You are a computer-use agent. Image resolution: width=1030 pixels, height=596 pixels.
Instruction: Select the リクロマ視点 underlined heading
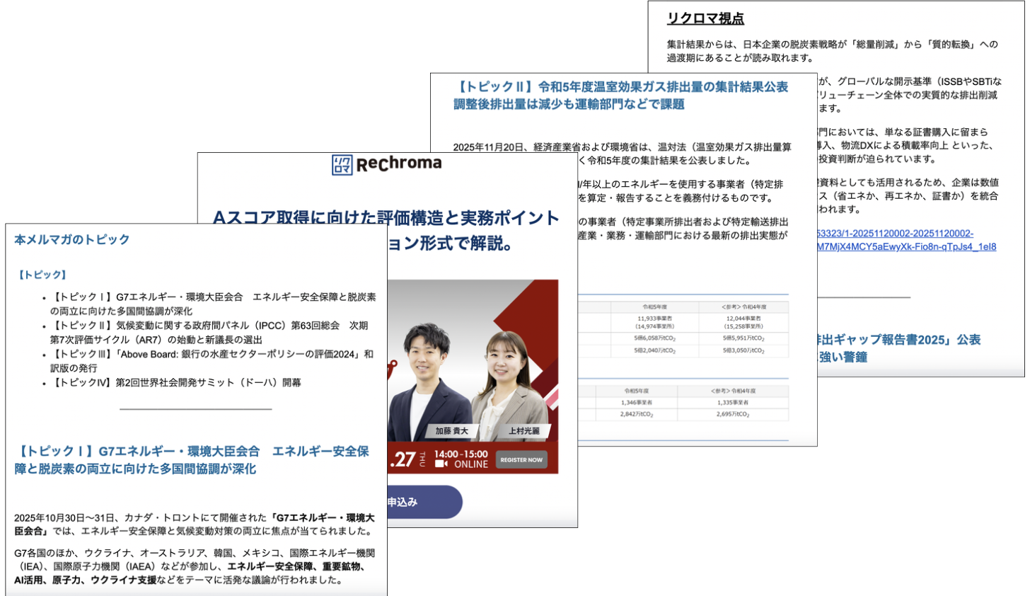(x=705, y=18)
